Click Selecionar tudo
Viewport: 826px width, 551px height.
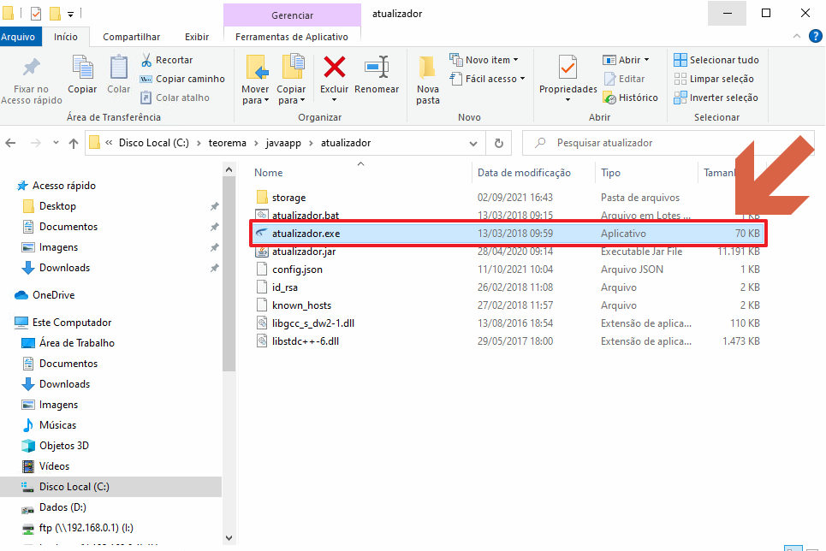(716, 60)
